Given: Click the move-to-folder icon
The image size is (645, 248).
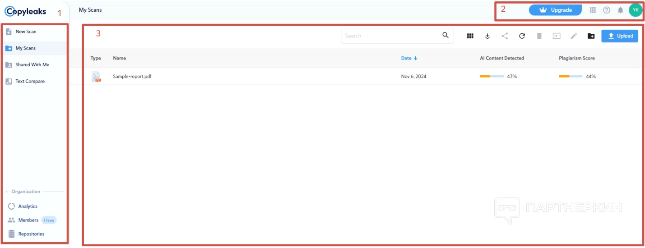Looking at the screenshot, I should 557,36.
